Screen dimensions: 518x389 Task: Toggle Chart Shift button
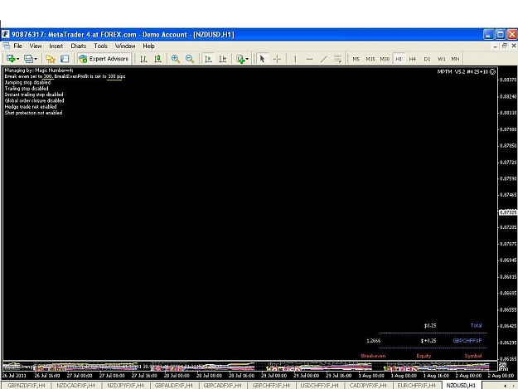point(223,59)
